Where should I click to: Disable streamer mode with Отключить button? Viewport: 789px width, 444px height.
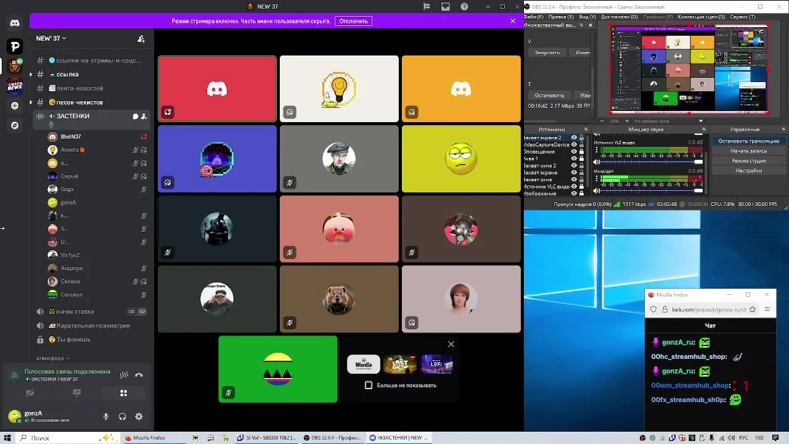click(353, 21)
